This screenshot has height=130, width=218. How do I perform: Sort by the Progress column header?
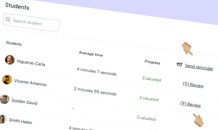click(152, 62)
